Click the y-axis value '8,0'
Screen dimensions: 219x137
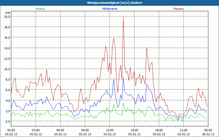[8, 79]
